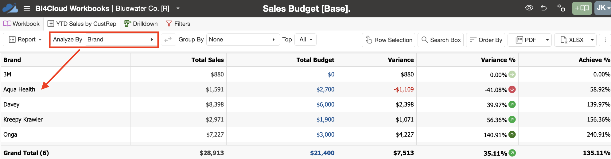Export the report as XLSX

(x=572, y=40)
